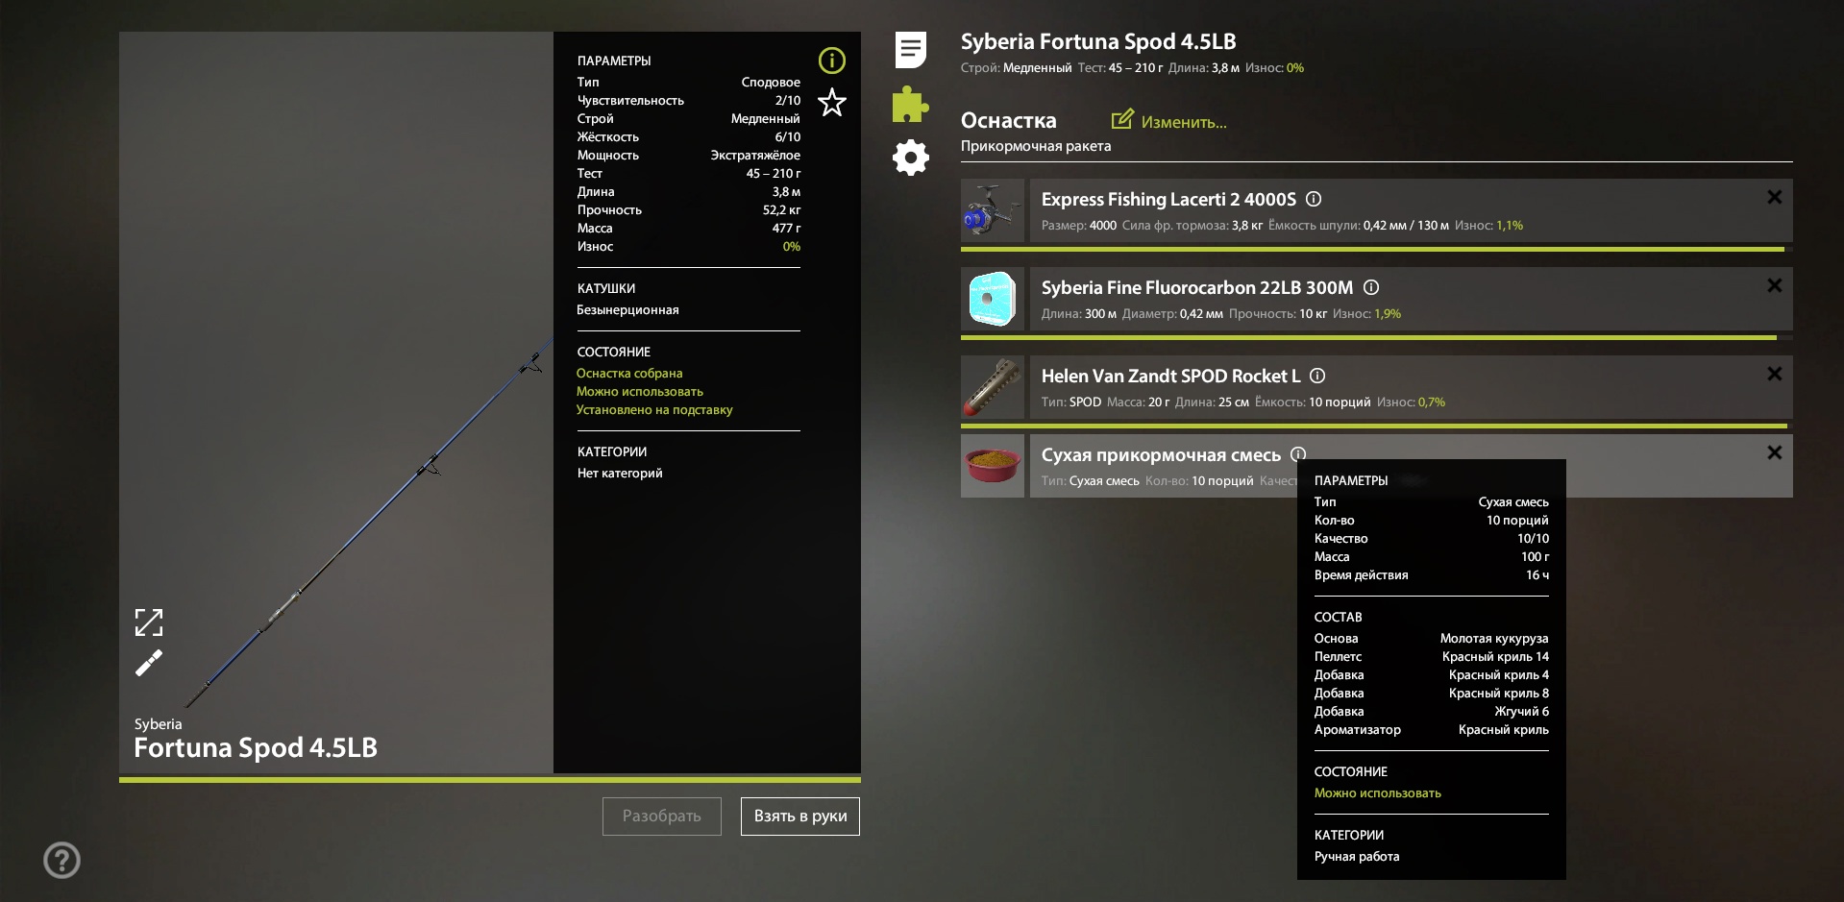Click the Syberia Fine Fluorocarbon 22LB 300M title
The width and height of the screenshot is (1844, 902).
(x=1197, y=288)
